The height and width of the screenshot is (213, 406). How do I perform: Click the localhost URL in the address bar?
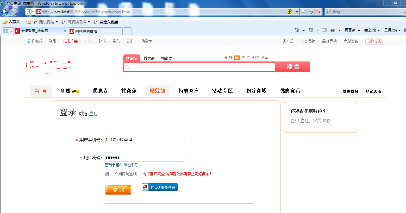(86, 12)
